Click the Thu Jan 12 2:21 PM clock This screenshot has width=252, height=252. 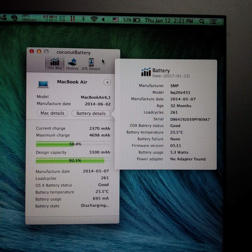tap(169, 21)
